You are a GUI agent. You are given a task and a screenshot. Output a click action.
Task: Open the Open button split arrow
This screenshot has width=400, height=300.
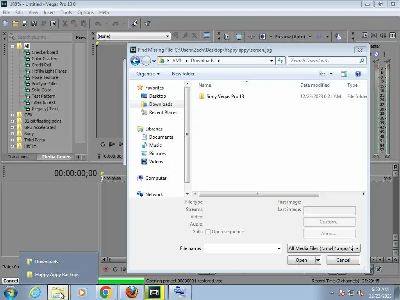click(318, 260)
